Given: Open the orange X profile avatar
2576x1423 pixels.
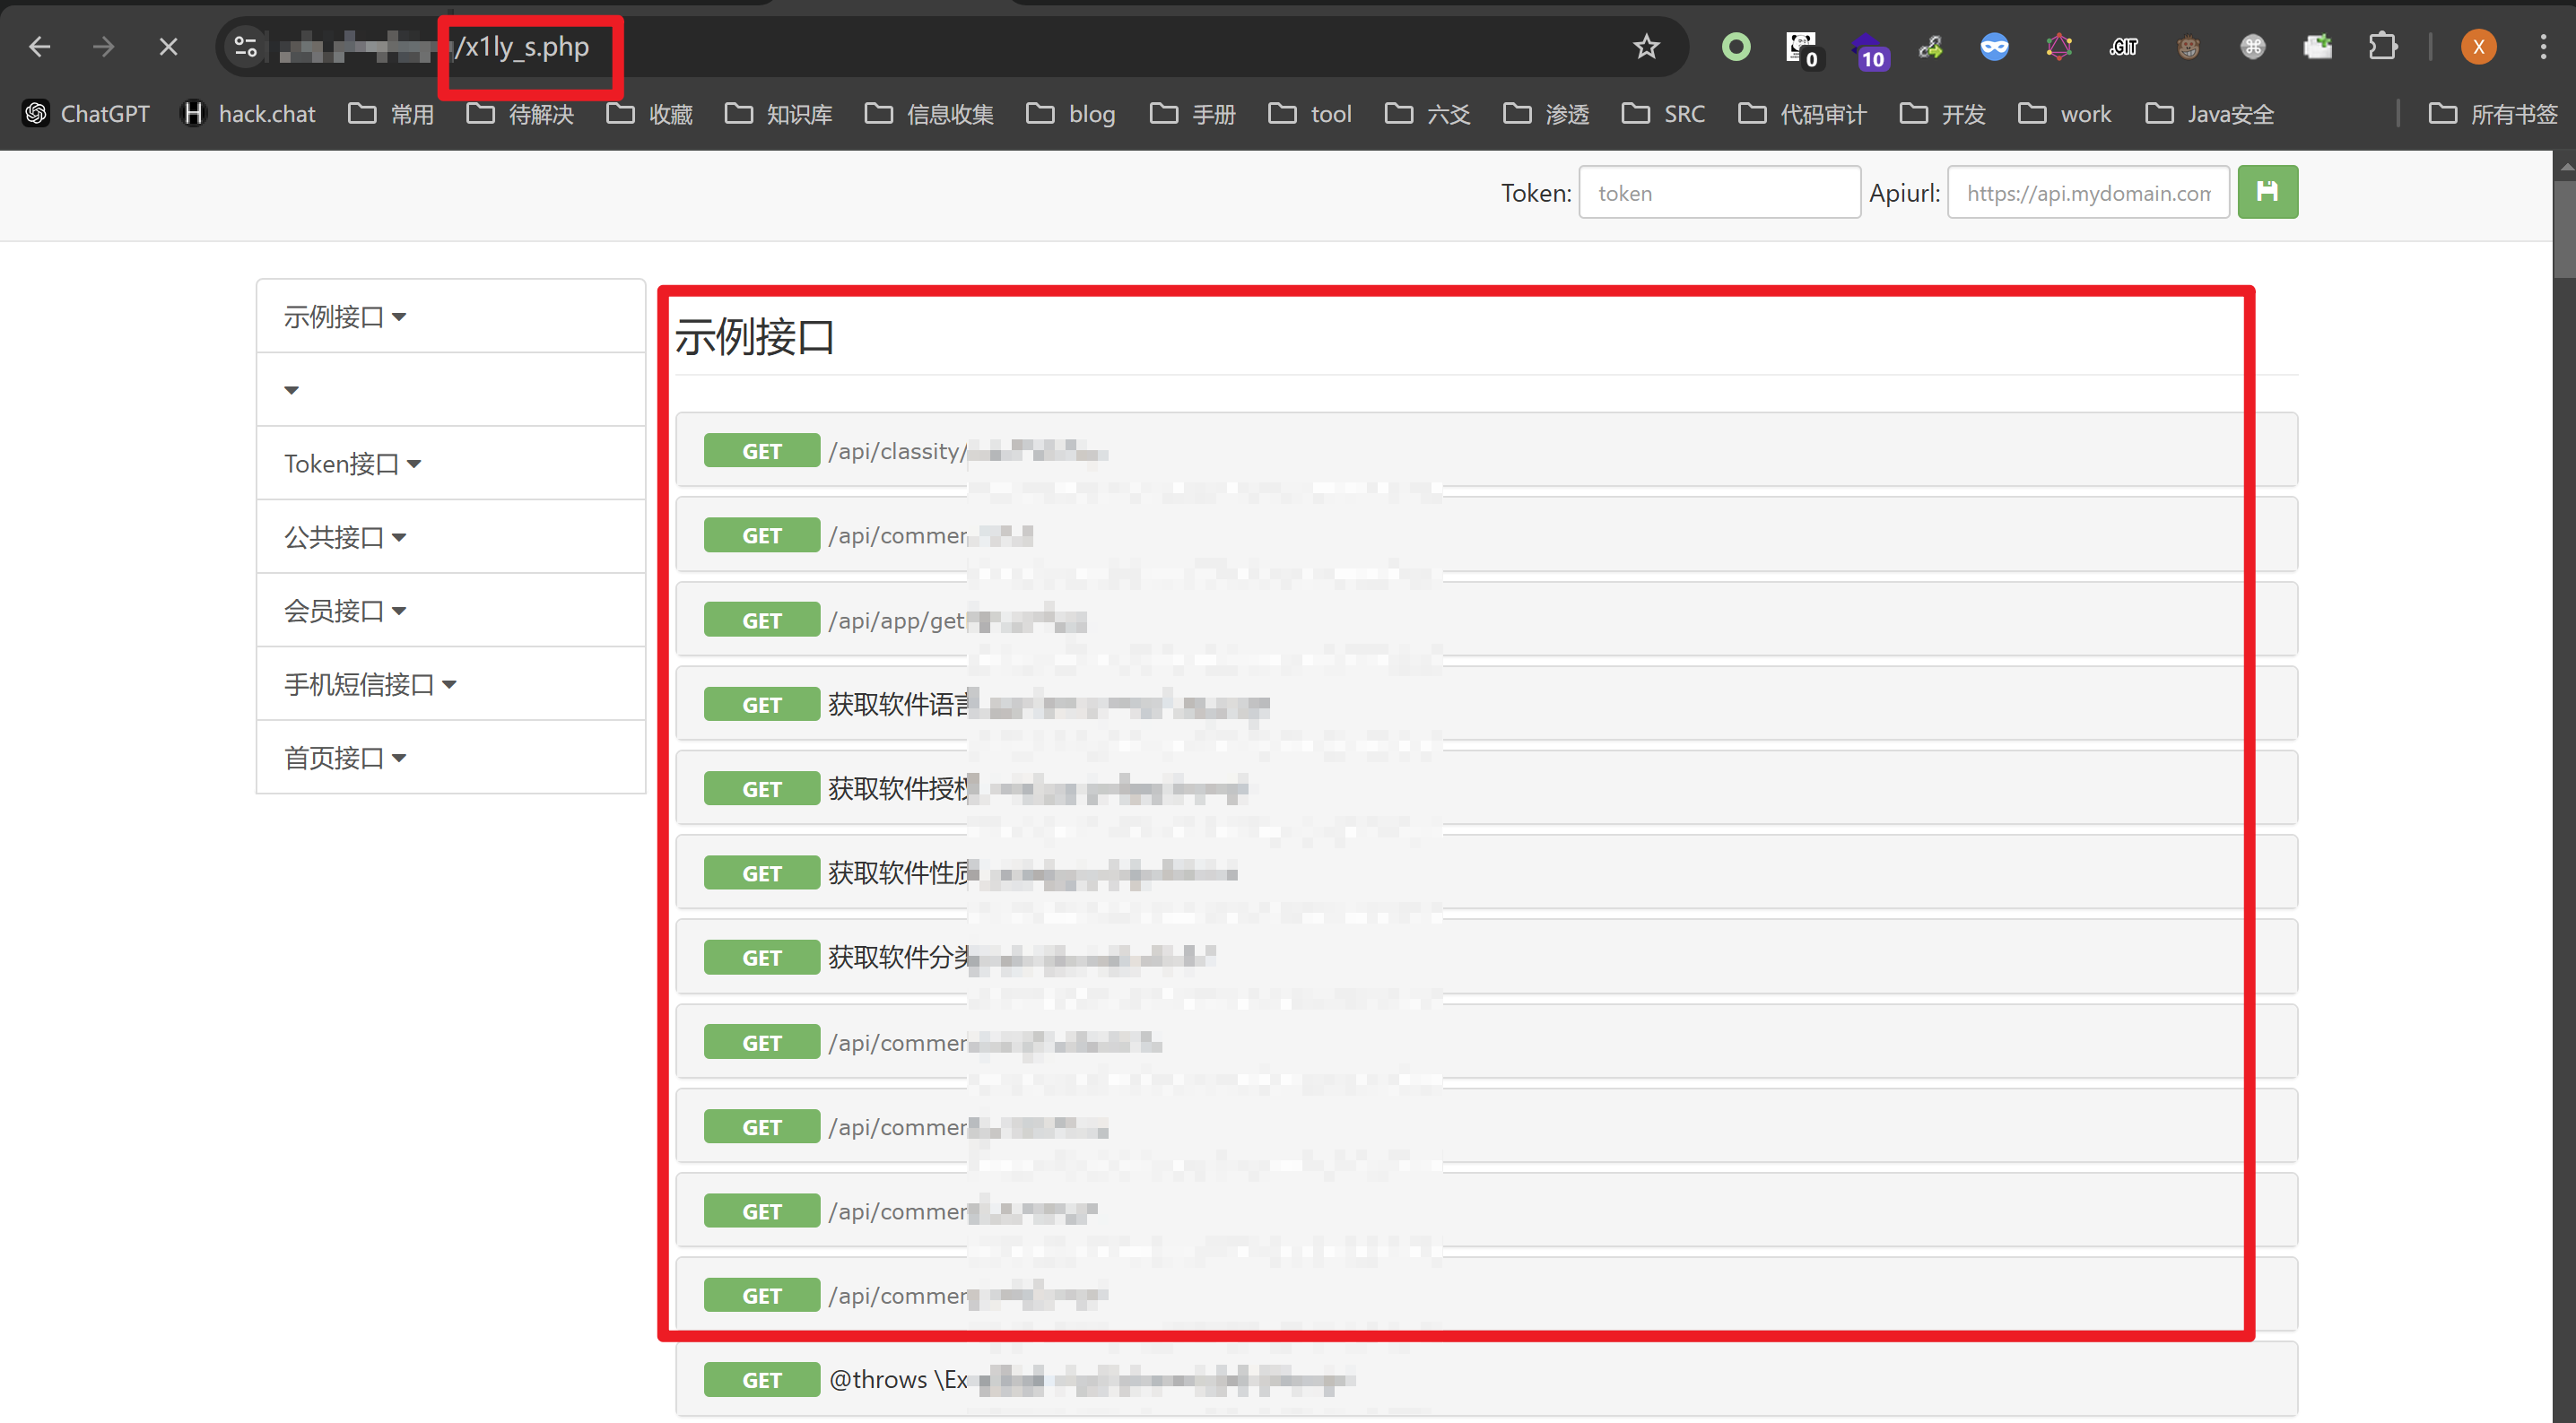Looking at the screenshot, I should pos(2478,47).
